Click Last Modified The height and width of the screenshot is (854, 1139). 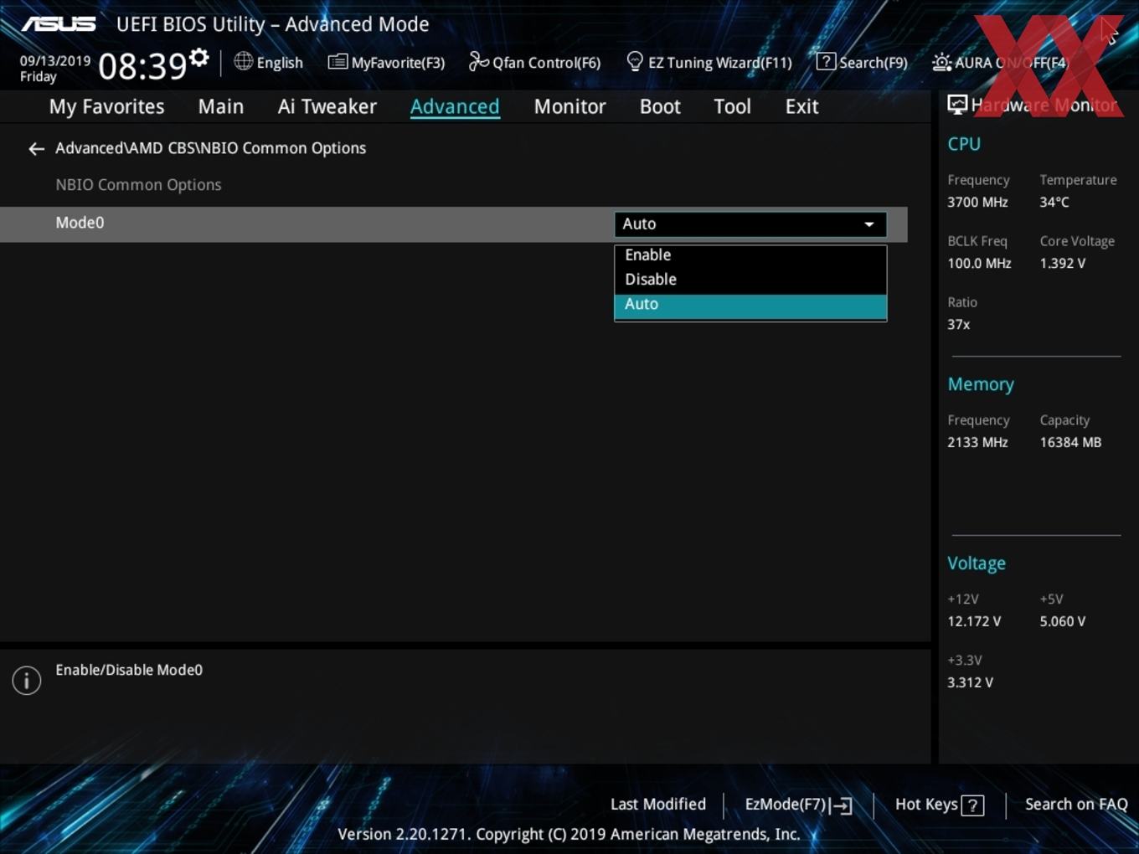tap(658, 804)
